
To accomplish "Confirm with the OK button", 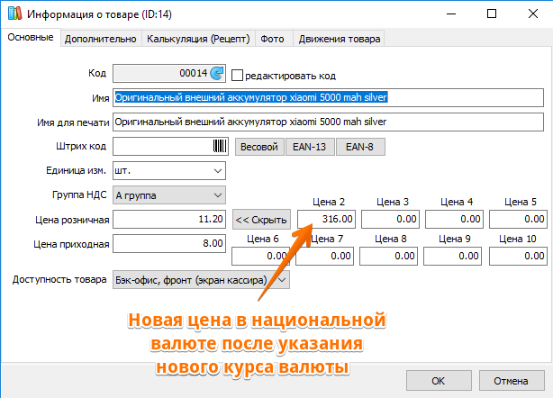I will pyautogui.click(x=439, y=381).
